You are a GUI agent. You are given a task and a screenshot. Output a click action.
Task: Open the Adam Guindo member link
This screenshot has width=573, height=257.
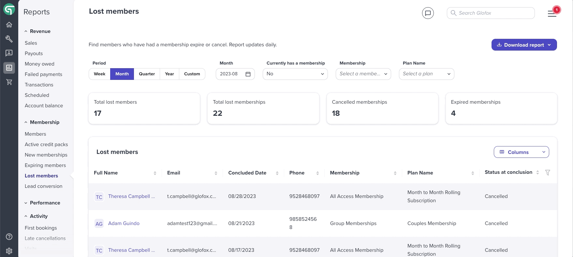(124, 223)
